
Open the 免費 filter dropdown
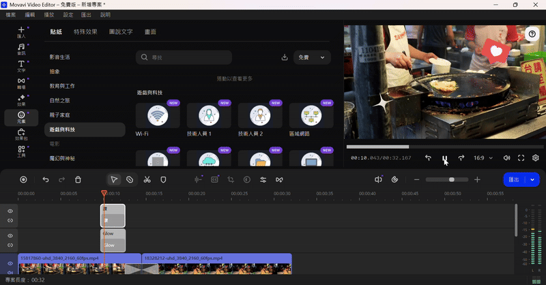(312, 57)
